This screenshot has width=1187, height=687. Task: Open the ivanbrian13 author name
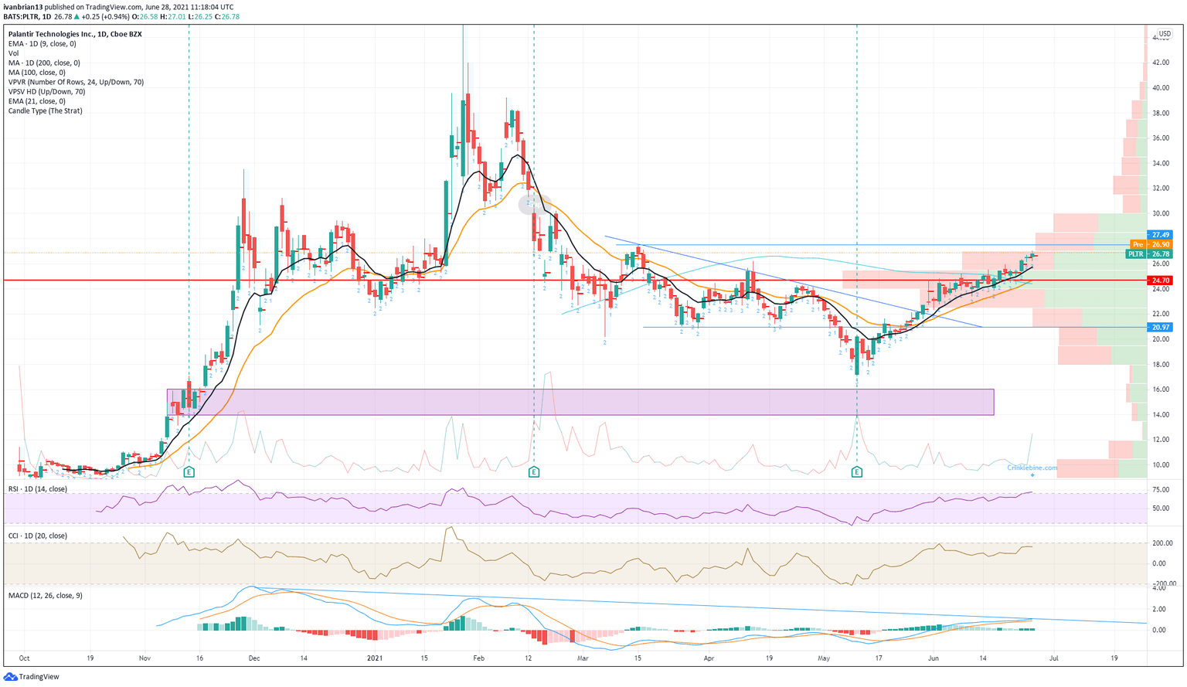22,7
